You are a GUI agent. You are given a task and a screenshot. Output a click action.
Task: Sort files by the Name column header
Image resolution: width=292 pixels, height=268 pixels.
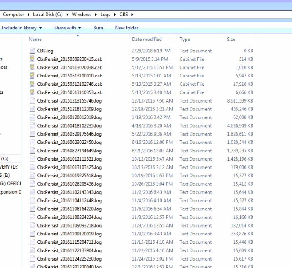(x=35, y=40)
